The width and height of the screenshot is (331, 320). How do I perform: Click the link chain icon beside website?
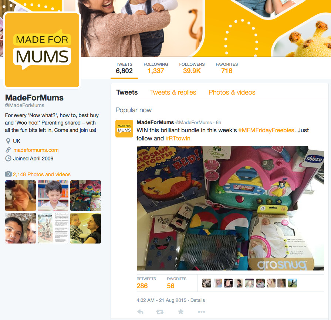click(x=8, y=150)
